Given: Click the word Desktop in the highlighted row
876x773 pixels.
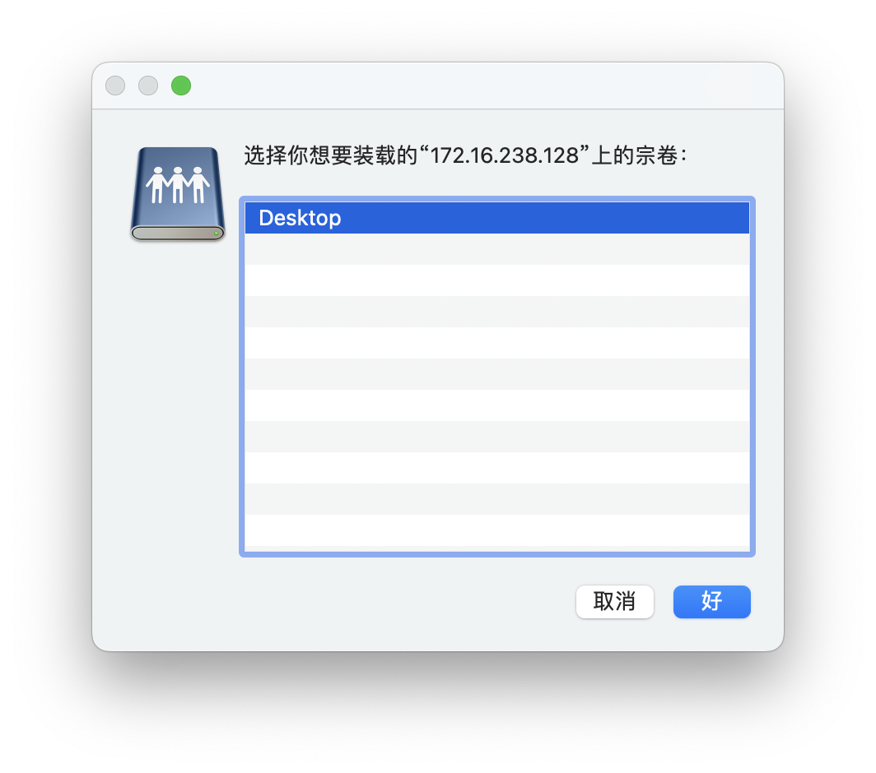Looking at the screenshot, I should [300, 218].
